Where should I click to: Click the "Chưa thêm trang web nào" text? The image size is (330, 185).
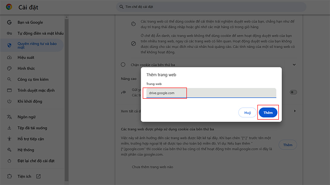point(152,167)
